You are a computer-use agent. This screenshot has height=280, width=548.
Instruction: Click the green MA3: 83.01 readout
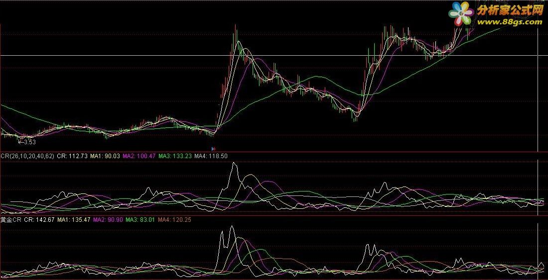point(140,220)
